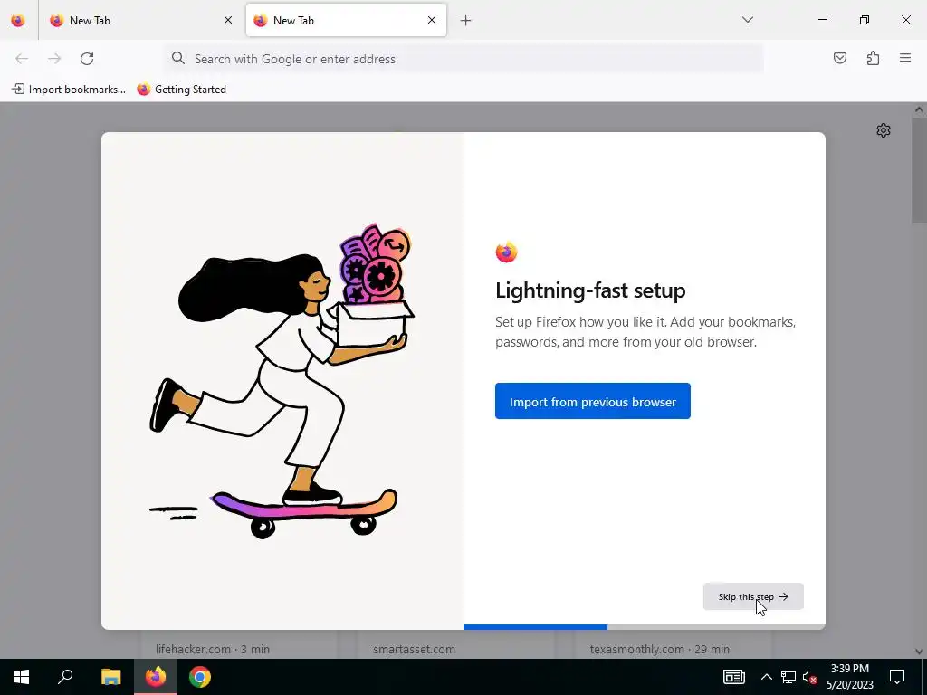Click the Firefox logo above heading
Screen dimensions: 927x695
click(x=506, y=252)
